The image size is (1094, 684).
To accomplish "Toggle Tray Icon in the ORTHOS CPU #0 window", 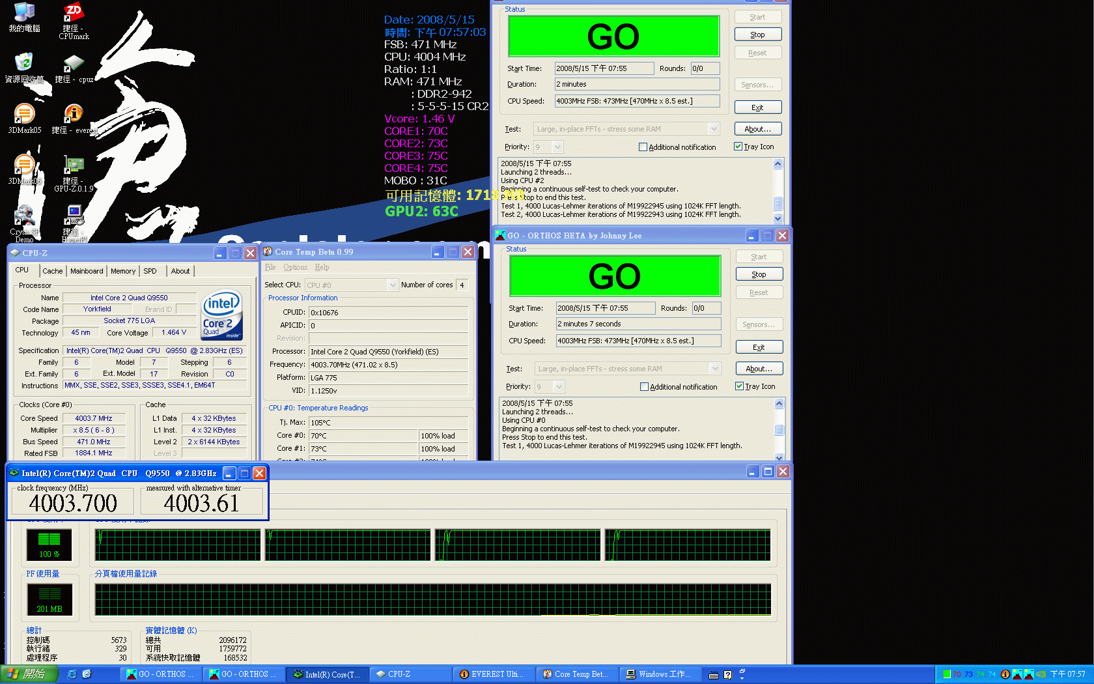I will pos(755,386).
